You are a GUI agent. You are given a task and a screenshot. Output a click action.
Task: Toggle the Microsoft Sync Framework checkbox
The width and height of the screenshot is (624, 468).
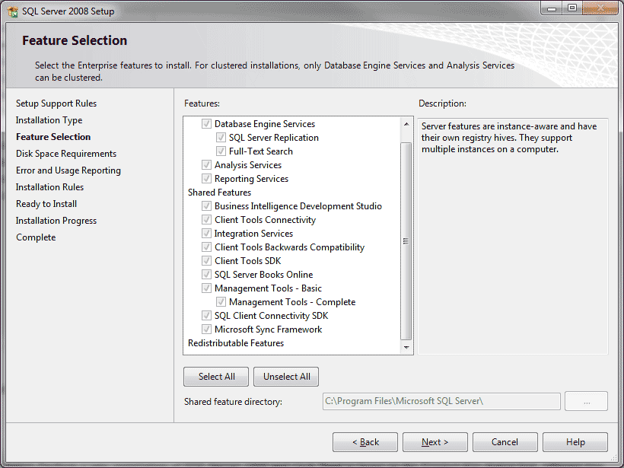206,330
